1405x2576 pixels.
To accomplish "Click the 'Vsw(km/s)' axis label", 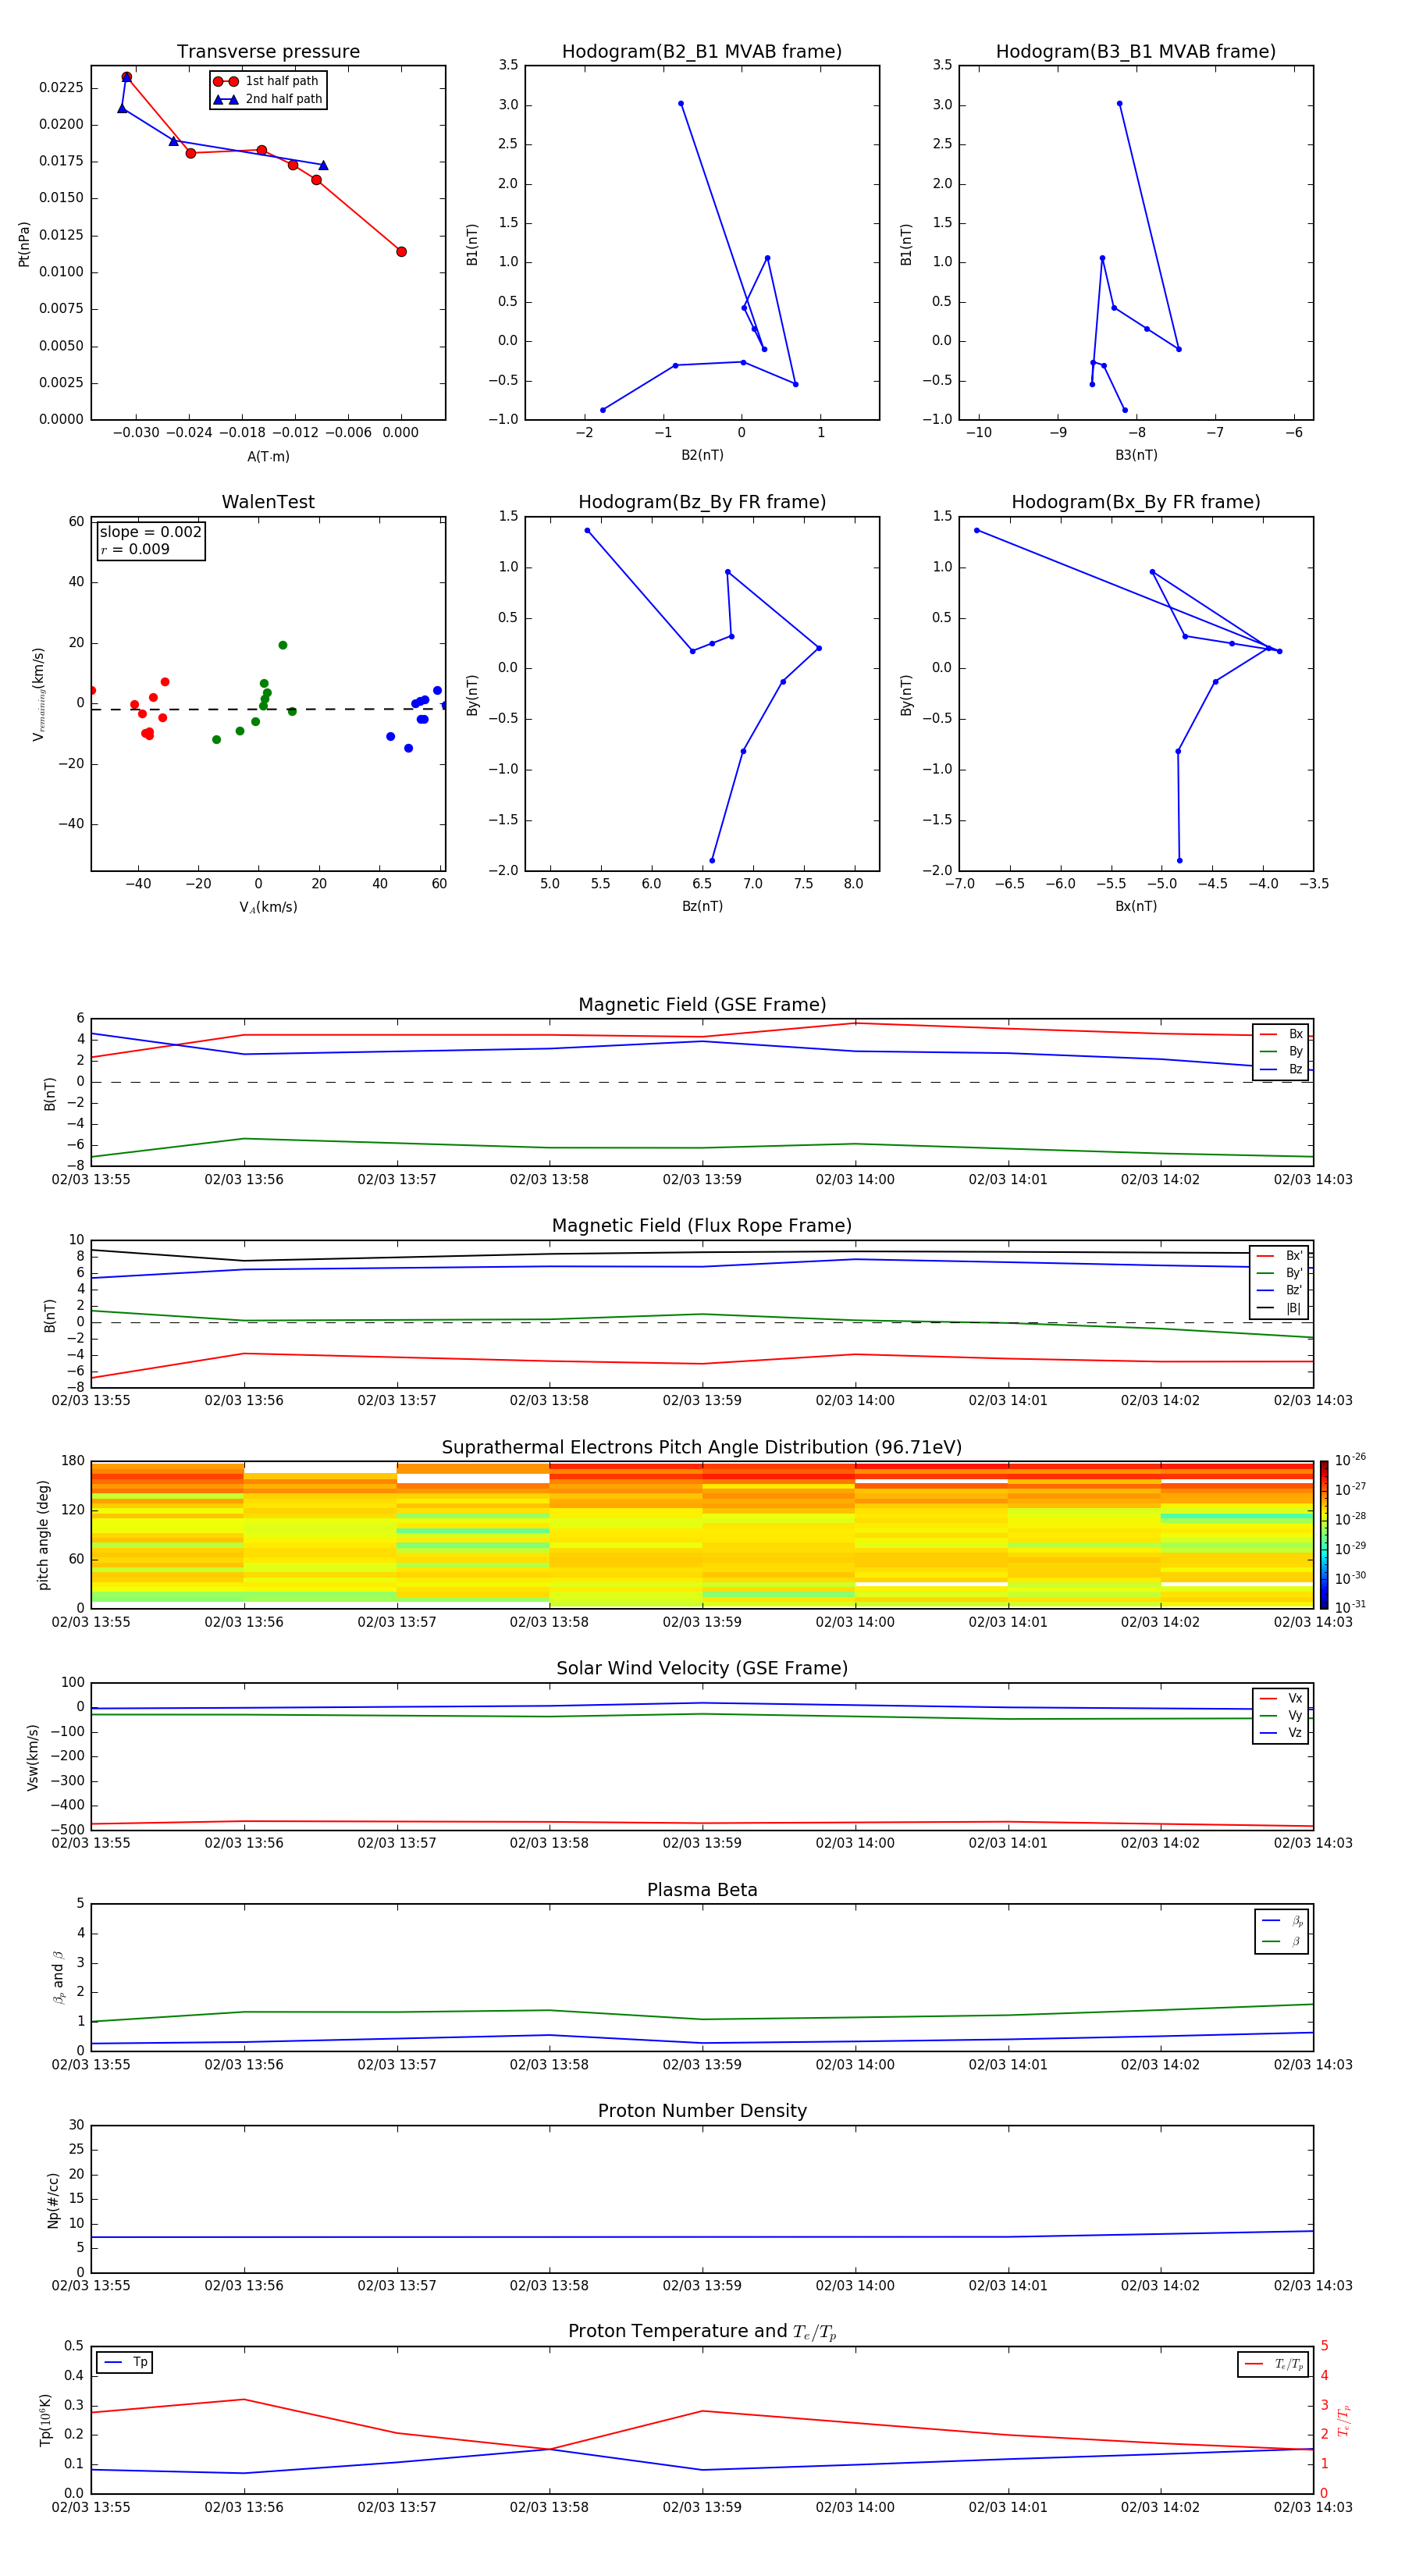I will pos(33,1757).
